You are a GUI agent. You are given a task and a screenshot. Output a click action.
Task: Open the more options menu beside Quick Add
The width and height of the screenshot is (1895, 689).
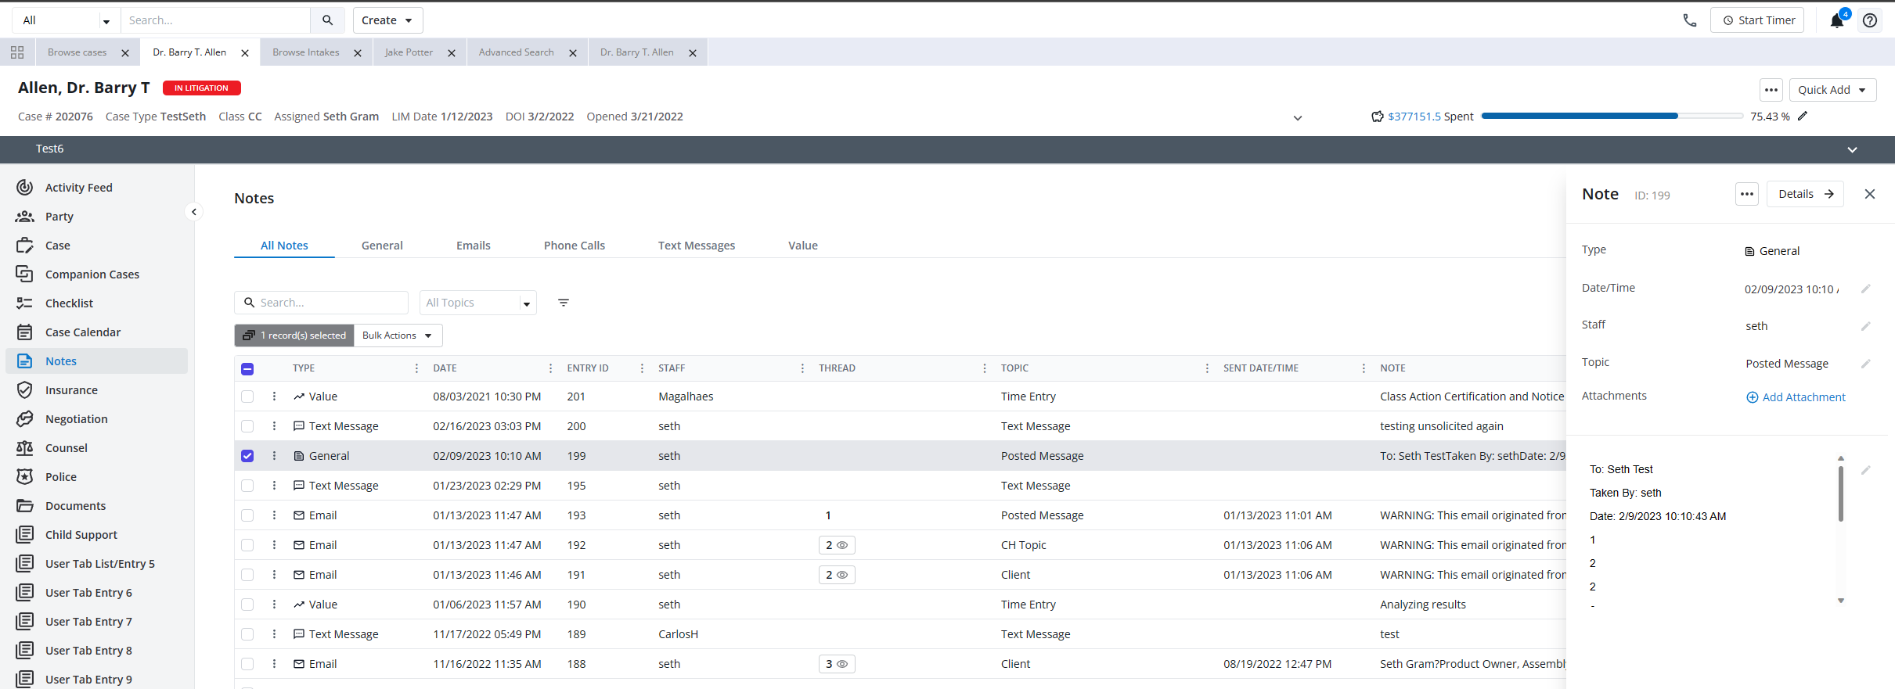pyautogui.click(x=1771, y=90)
